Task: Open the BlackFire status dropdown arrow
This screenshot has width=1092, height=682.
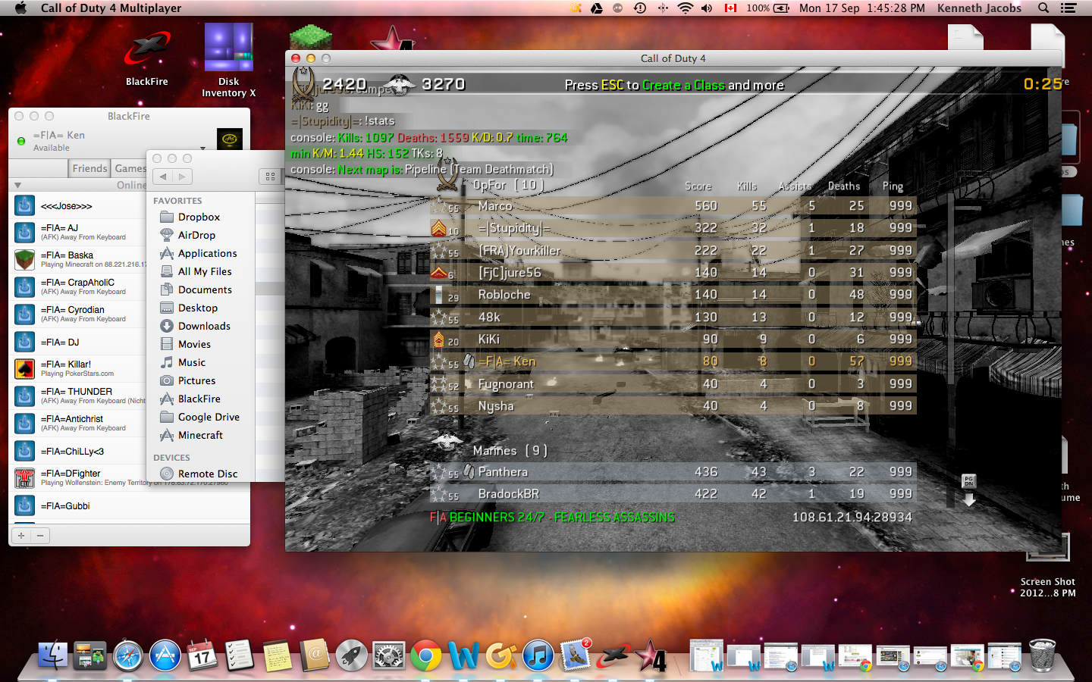Action: tap(203, 148)
